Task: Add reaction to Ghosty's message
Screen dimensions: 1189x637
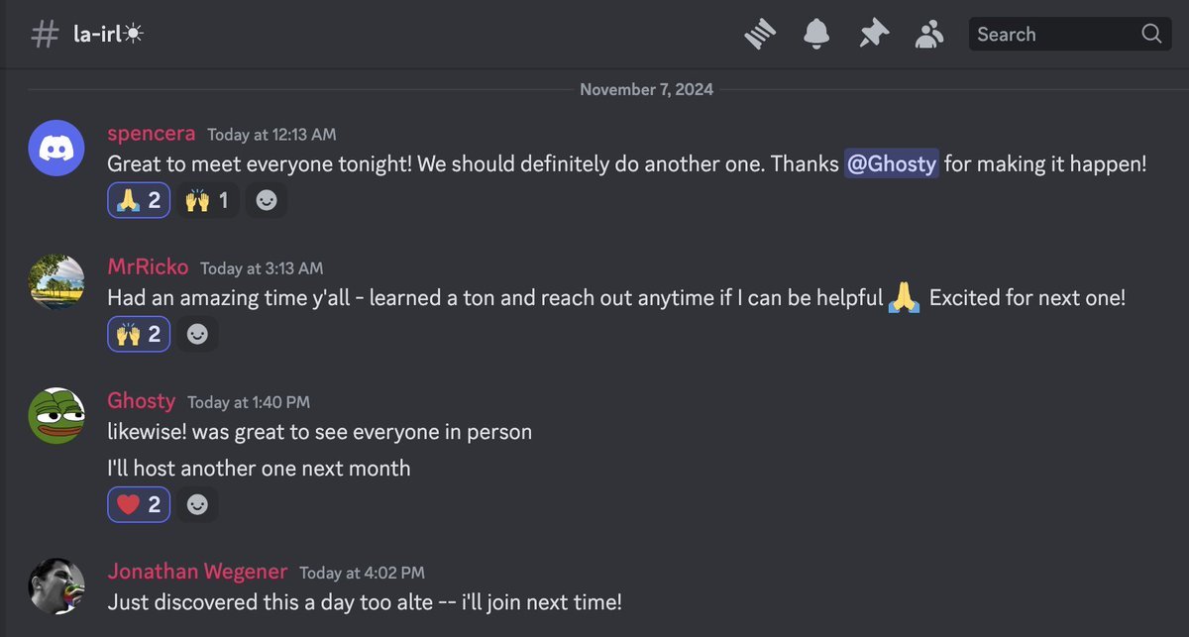Action: [x=197, y=505]
